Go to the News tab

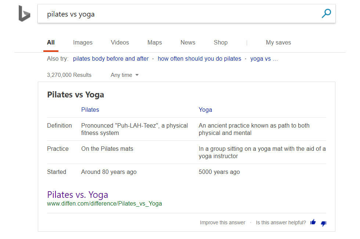[188, 43]
